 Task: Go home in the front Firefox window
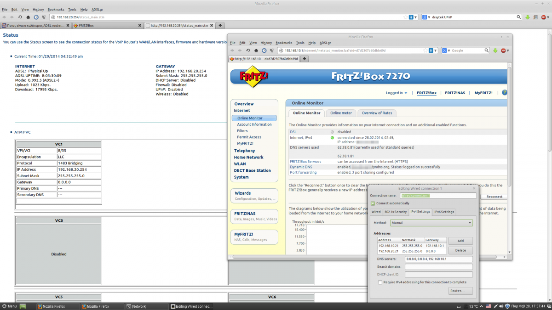pos(256,50)
